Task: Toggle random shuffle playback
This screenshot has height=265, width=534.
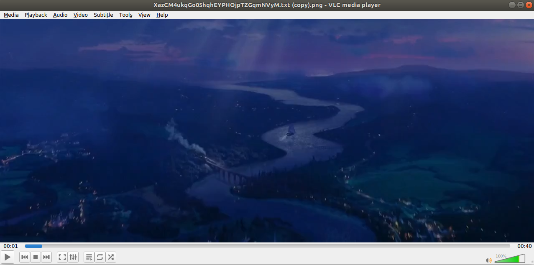Action: (x=111, y=257)
